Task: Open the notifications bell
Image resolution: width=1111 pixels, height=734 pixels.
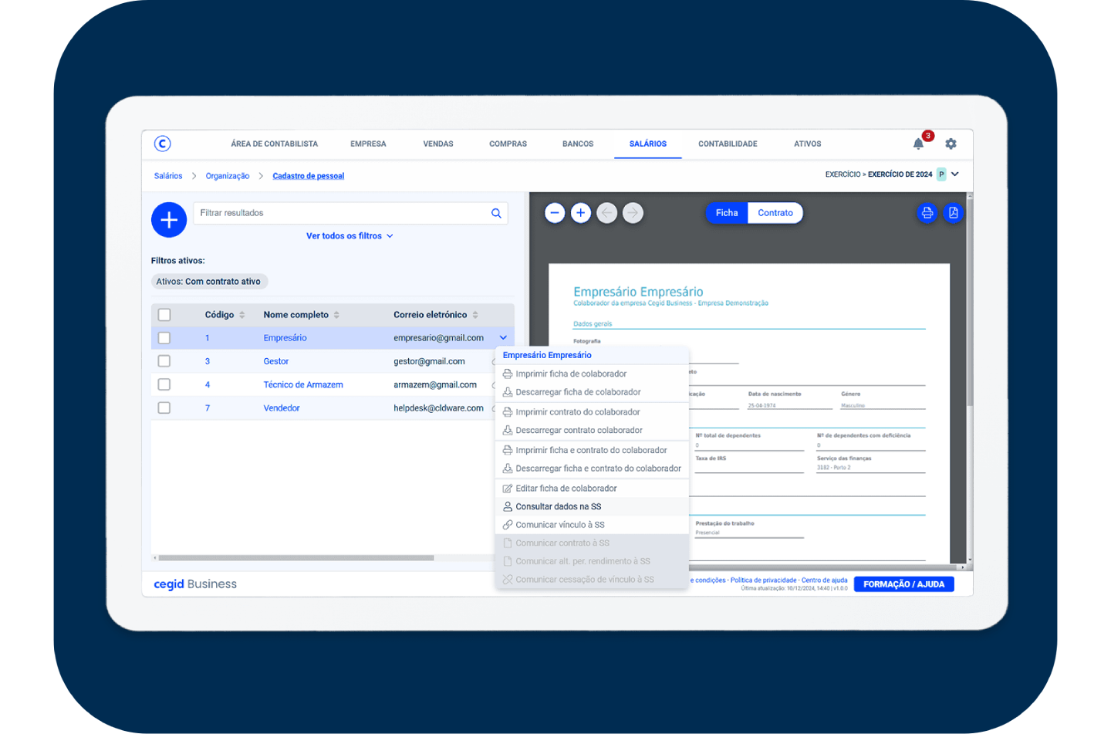Action: (918, 144)
